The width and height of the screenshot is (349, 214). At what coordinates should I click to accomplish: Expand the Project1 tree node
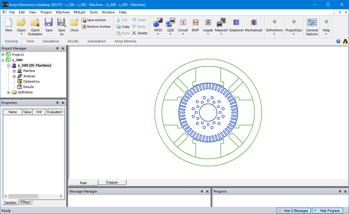(x=3, y=55)
